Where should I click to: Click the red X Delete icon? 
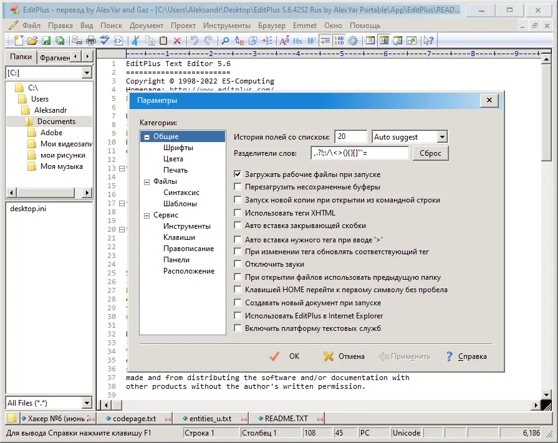click(177, 40)
